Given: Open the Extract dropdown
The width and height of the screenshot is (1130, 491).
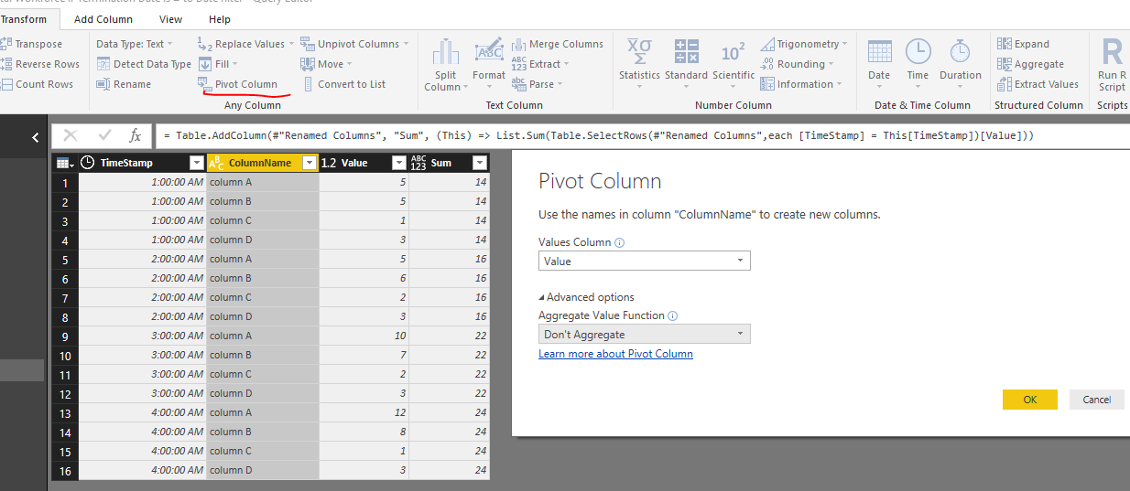Looking at the screenshot, I should coord(540,64).
